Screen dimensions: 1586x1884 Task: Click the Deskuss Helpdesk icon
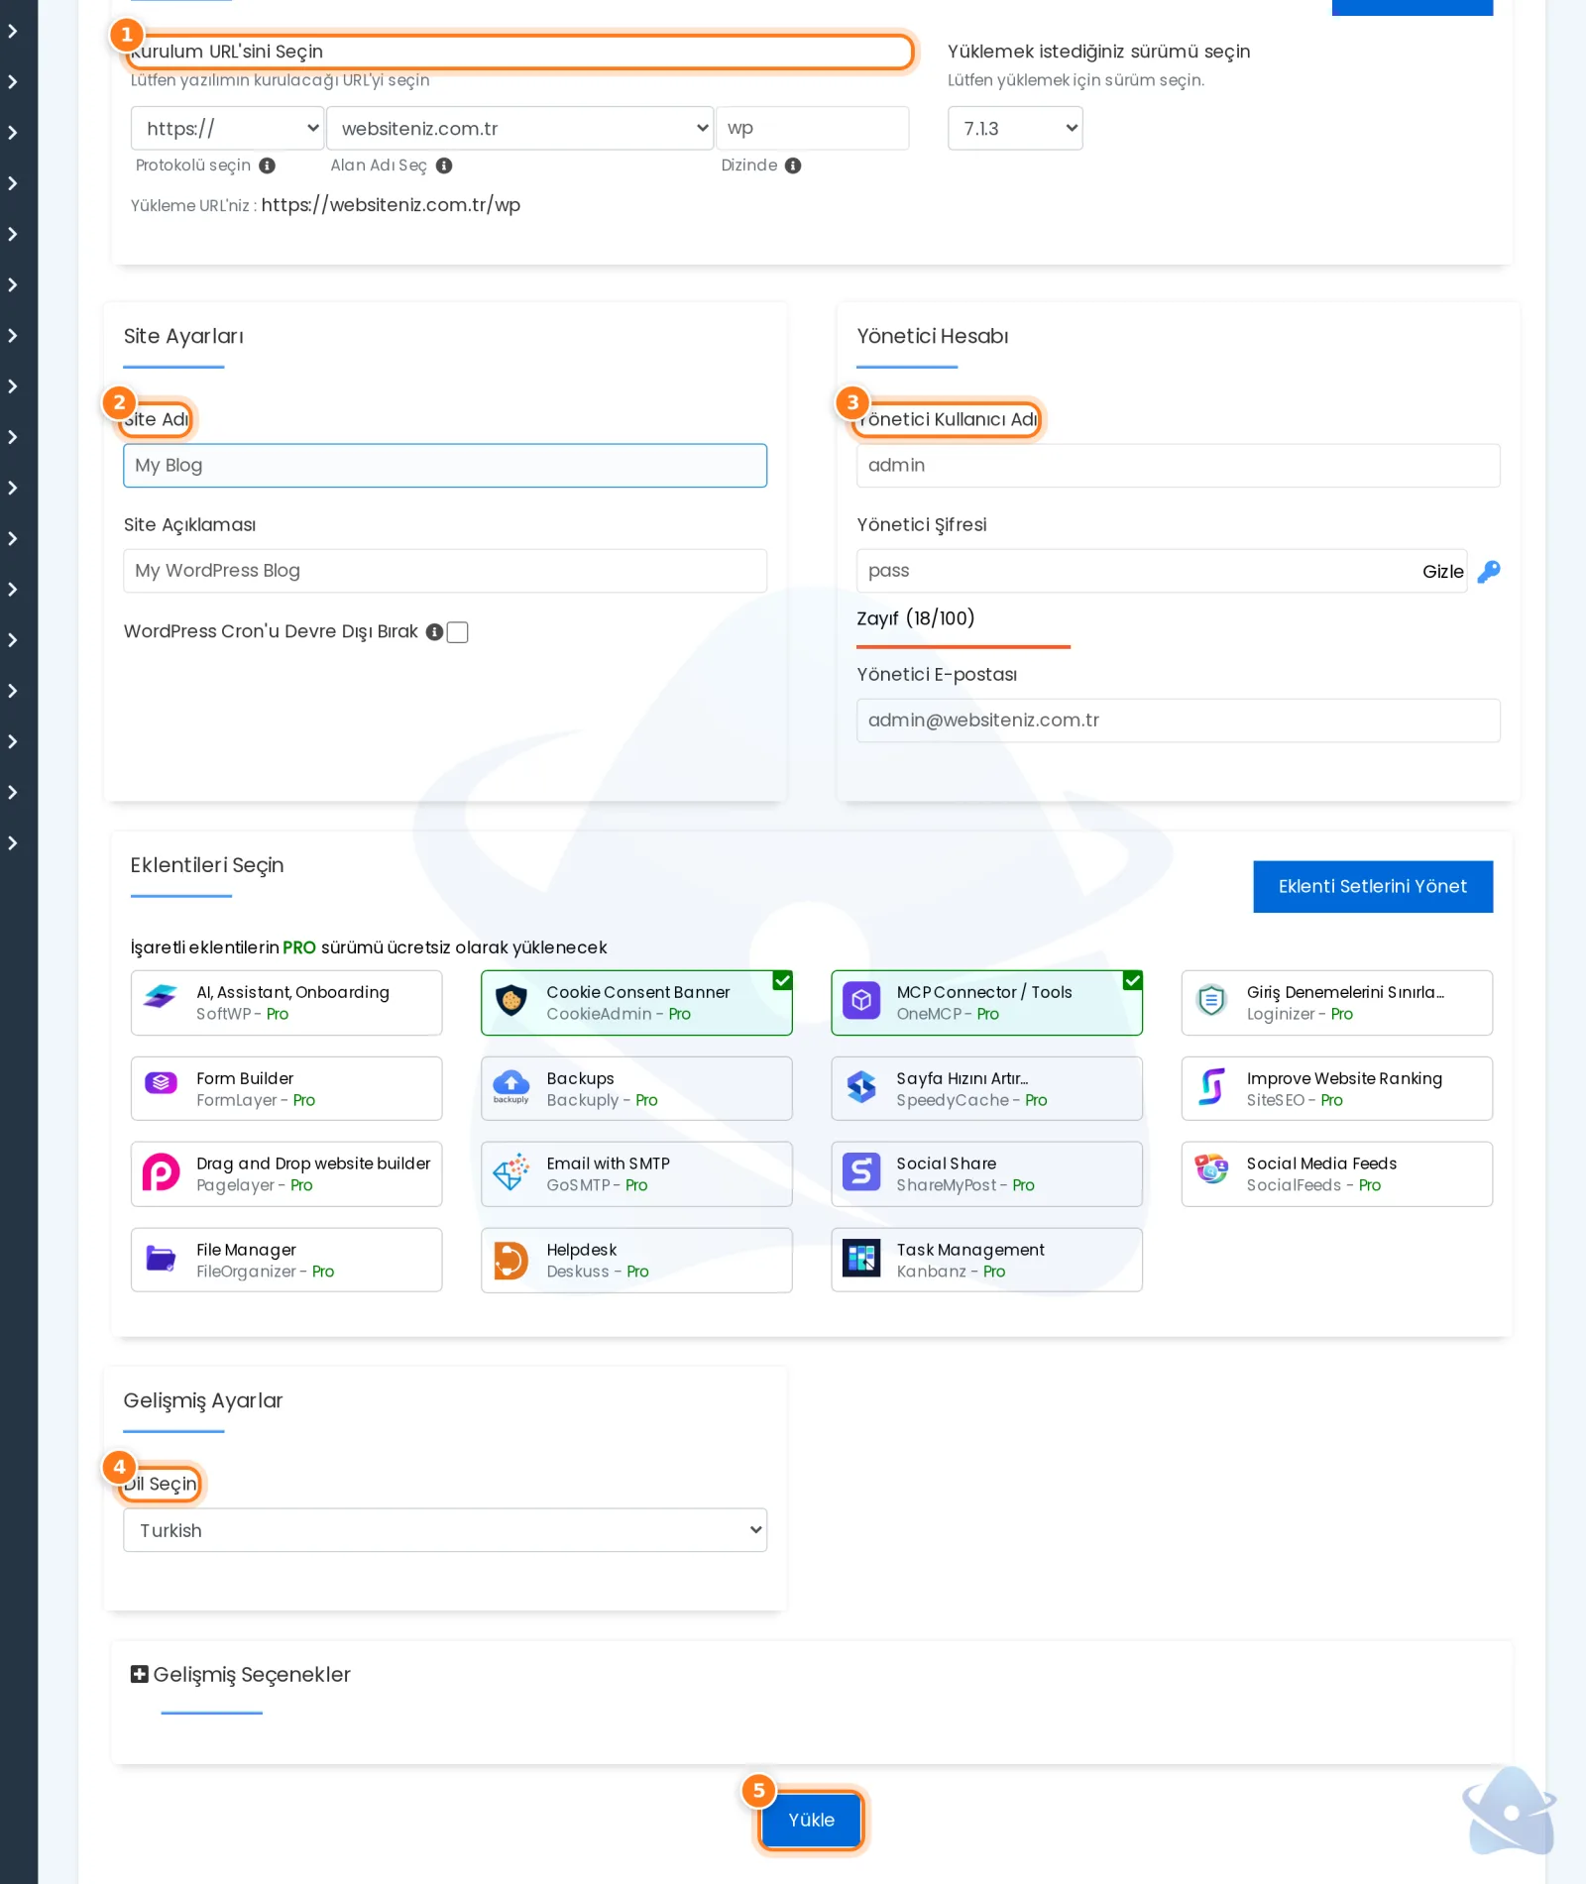pos(510,1261)
